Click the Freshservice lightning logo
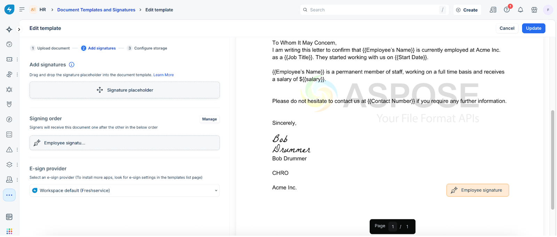The image size is (557, 237). 9,9
